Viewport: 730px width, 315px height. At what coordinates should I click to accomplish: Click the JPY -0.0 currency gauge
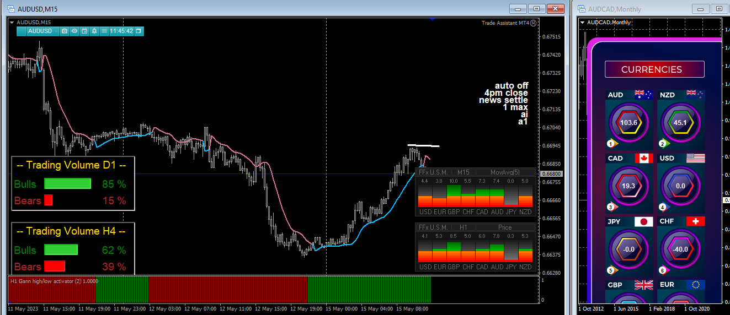(x=628, y=249)
